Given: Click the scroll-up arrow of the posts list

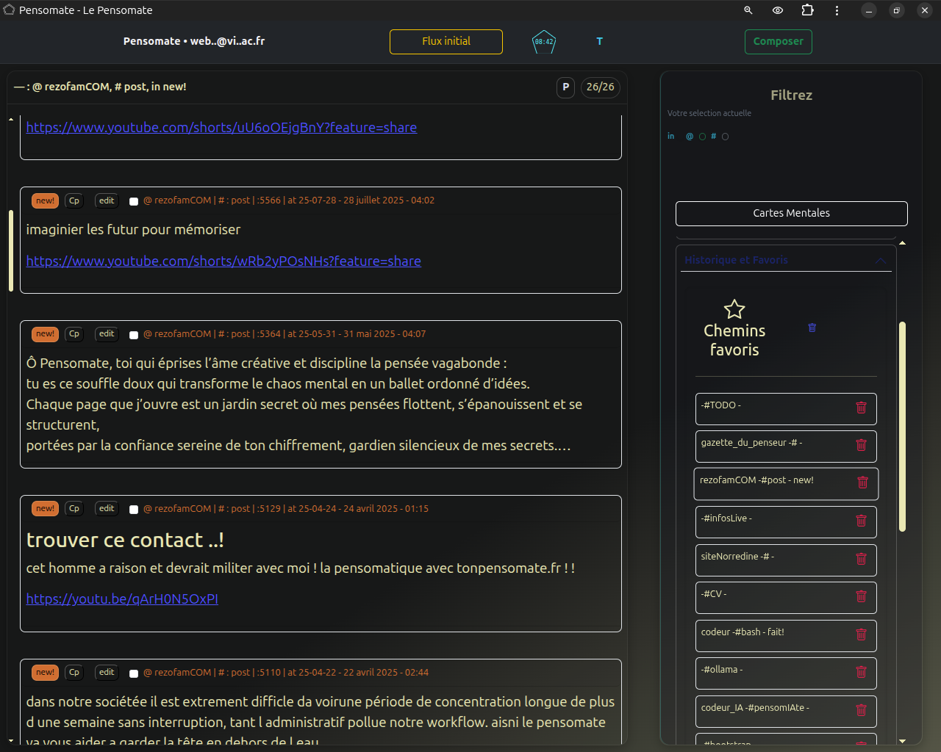Looking at the screenshot, I should (x=11, y=119).
